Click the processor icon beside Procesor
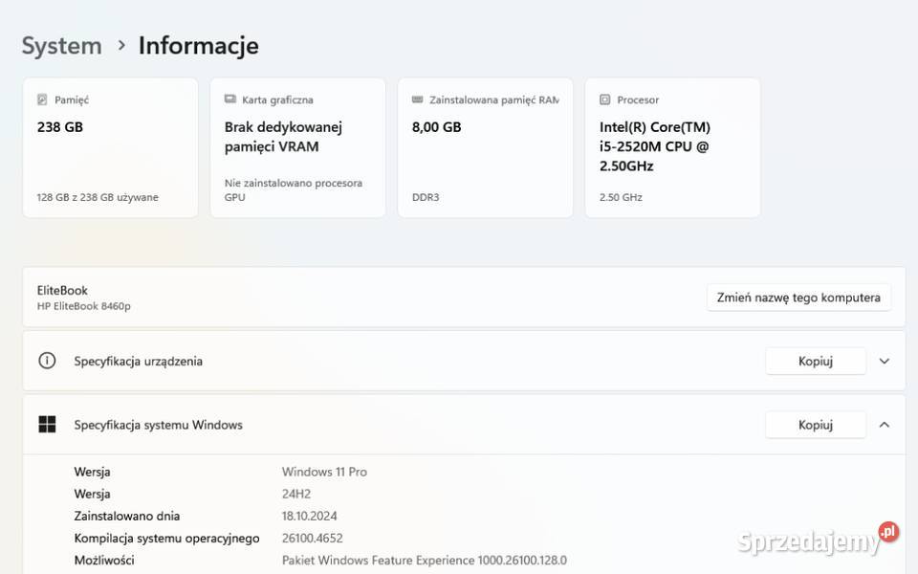 [604, 99]
